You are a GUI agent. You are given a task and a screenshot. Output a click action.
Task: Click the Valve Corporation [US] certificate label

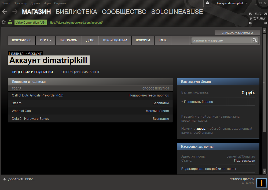point(30,23)
